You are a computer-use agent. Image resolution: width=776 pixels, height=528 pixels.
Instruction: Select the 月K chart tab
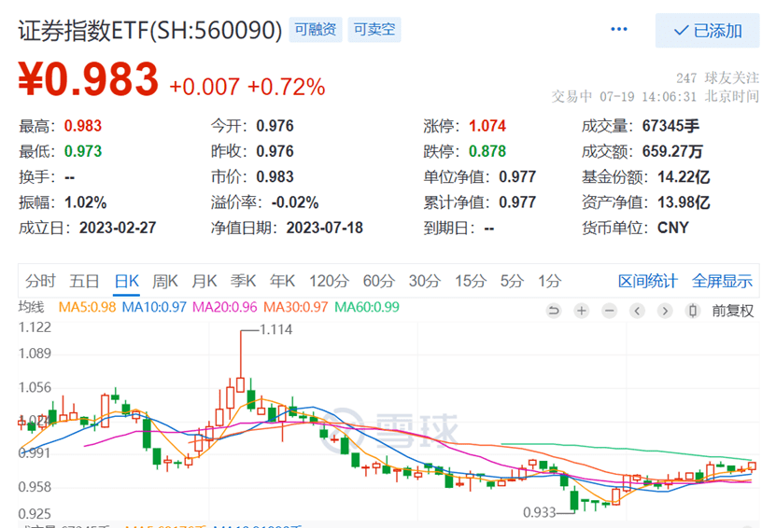205,281
